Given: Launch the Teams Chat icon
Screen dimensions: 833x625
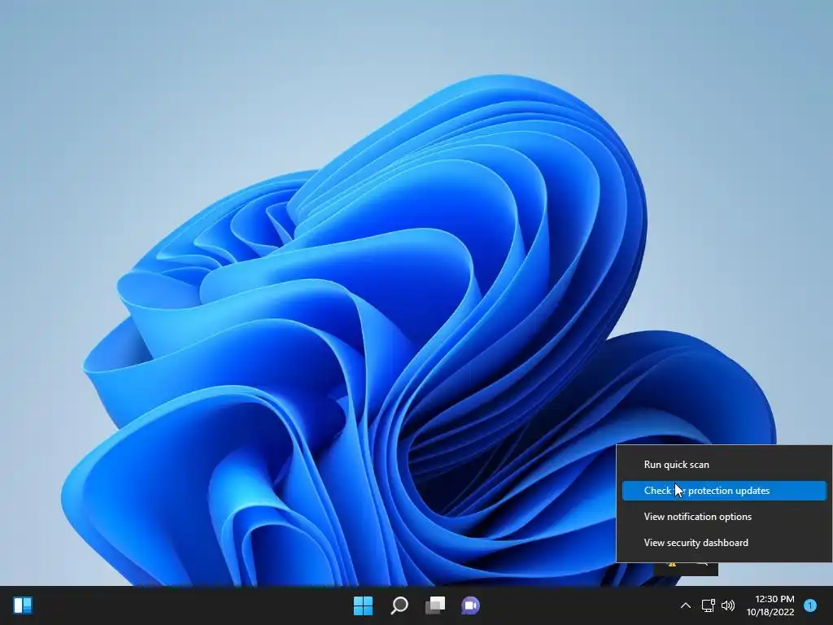Looking at the screenshot, I should pos(471,605).
